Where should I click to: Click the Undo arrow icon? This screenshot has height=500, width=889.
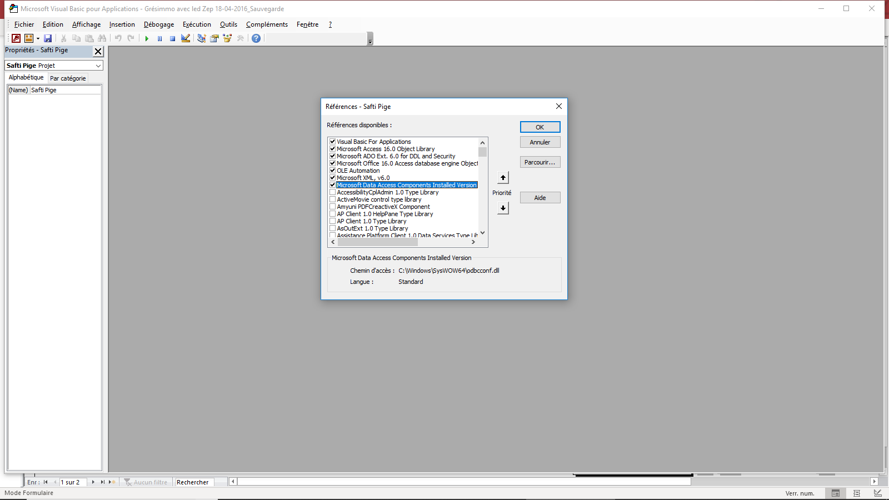click(118, 38)
